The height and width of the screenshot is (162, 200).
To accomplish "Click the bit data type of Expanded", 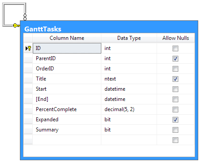I will (129, 120).
